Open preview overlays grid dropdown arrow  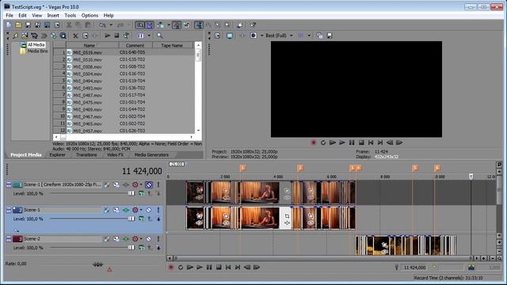coord(309,36)
